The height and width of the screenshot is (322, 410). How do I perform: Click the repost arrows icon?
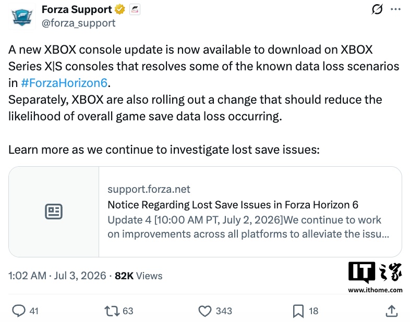click(112, 311)
